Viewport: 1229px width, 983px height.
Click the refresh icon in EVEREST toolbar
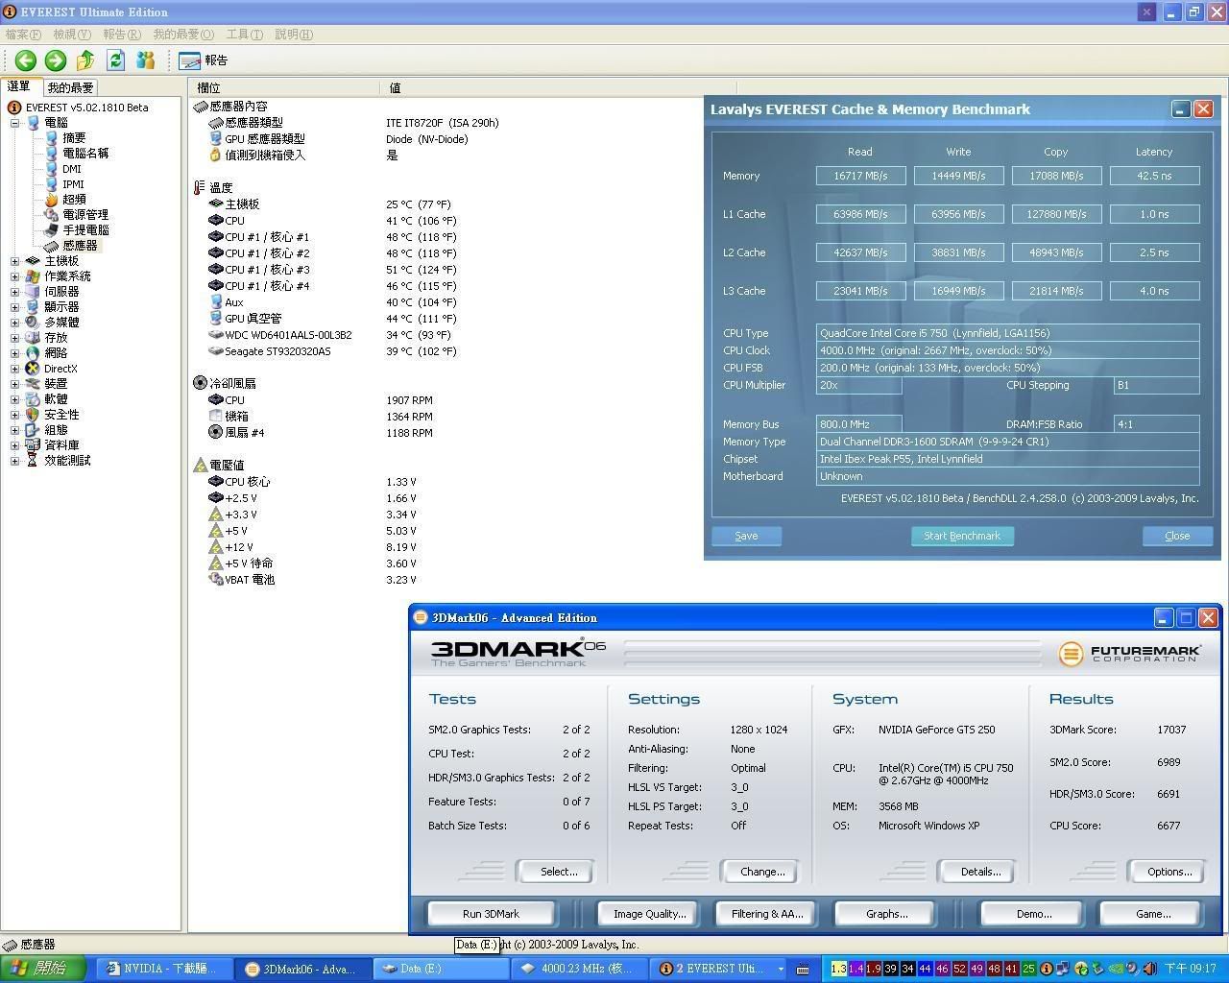[115, 60]
